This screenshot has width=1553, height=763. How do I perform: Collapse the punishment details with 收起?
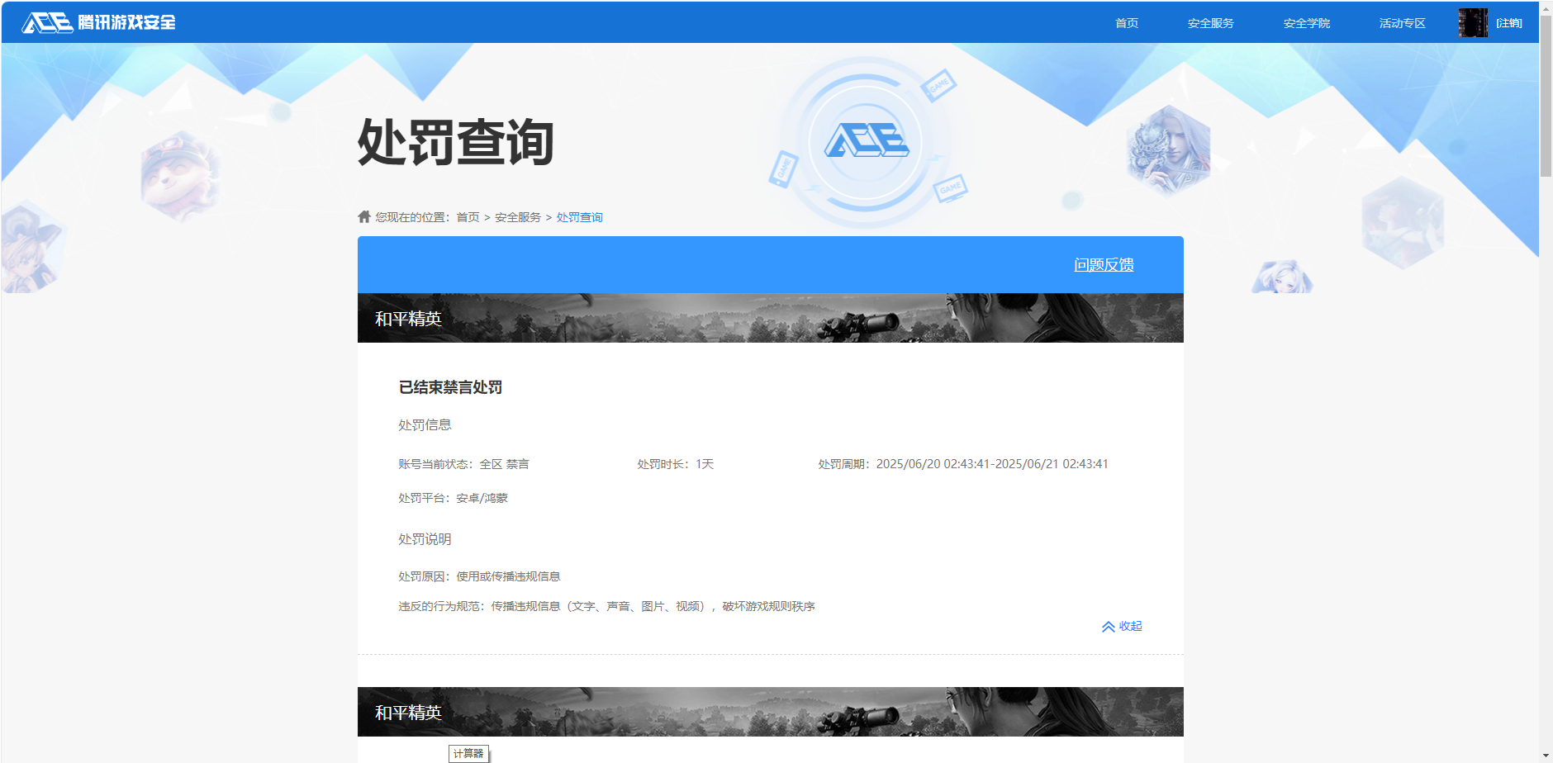coord(1129,626)
